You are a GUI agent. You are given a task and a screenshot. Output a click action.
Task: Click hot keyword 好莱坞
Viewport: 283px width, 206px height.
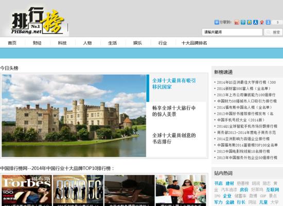257,190
